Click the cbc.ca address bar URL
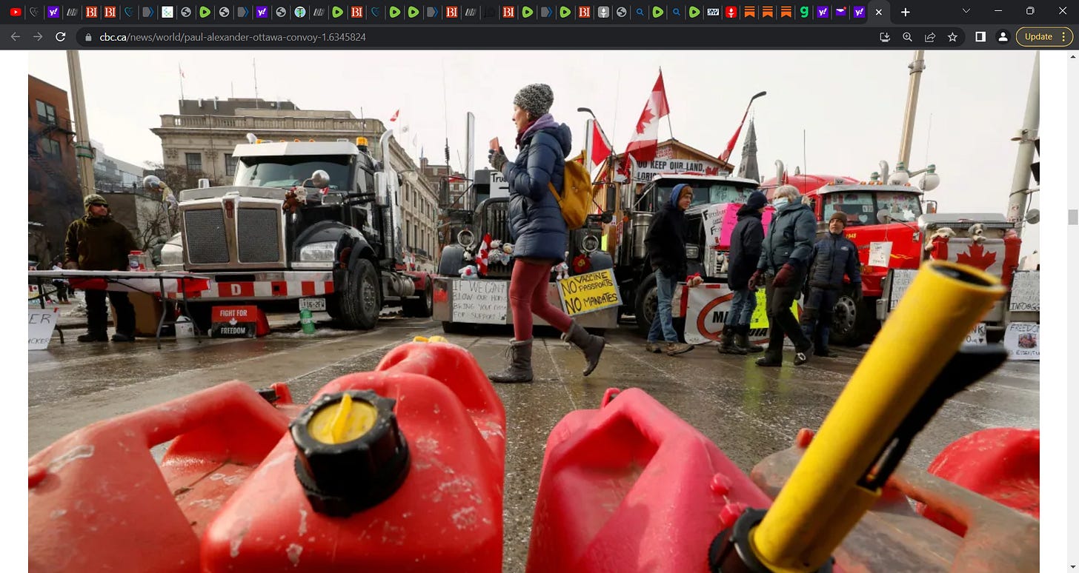 click(233, 37)
